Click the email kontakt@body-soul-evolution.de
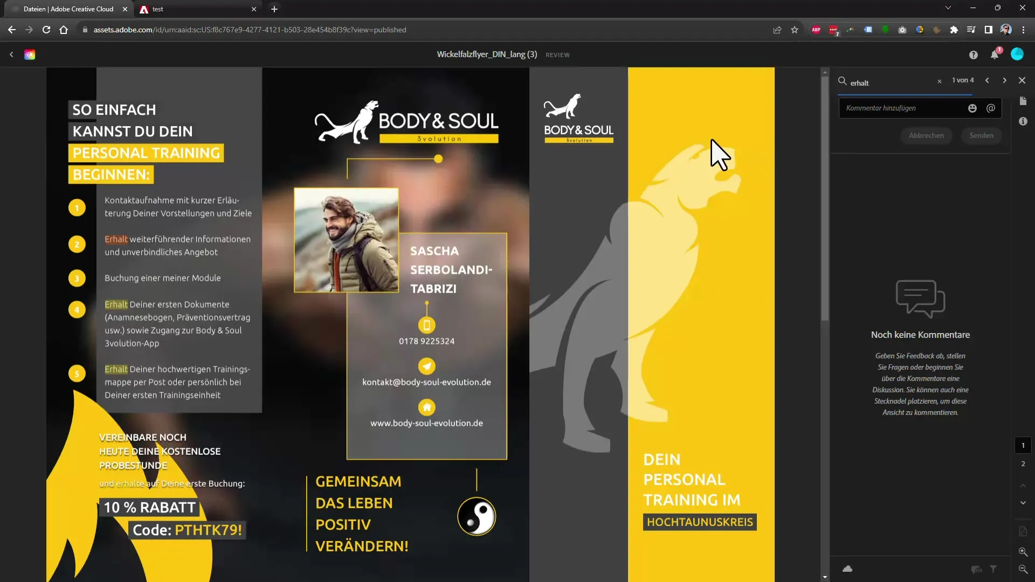Viewport: 1035px width, 582px height. point(426,382)
